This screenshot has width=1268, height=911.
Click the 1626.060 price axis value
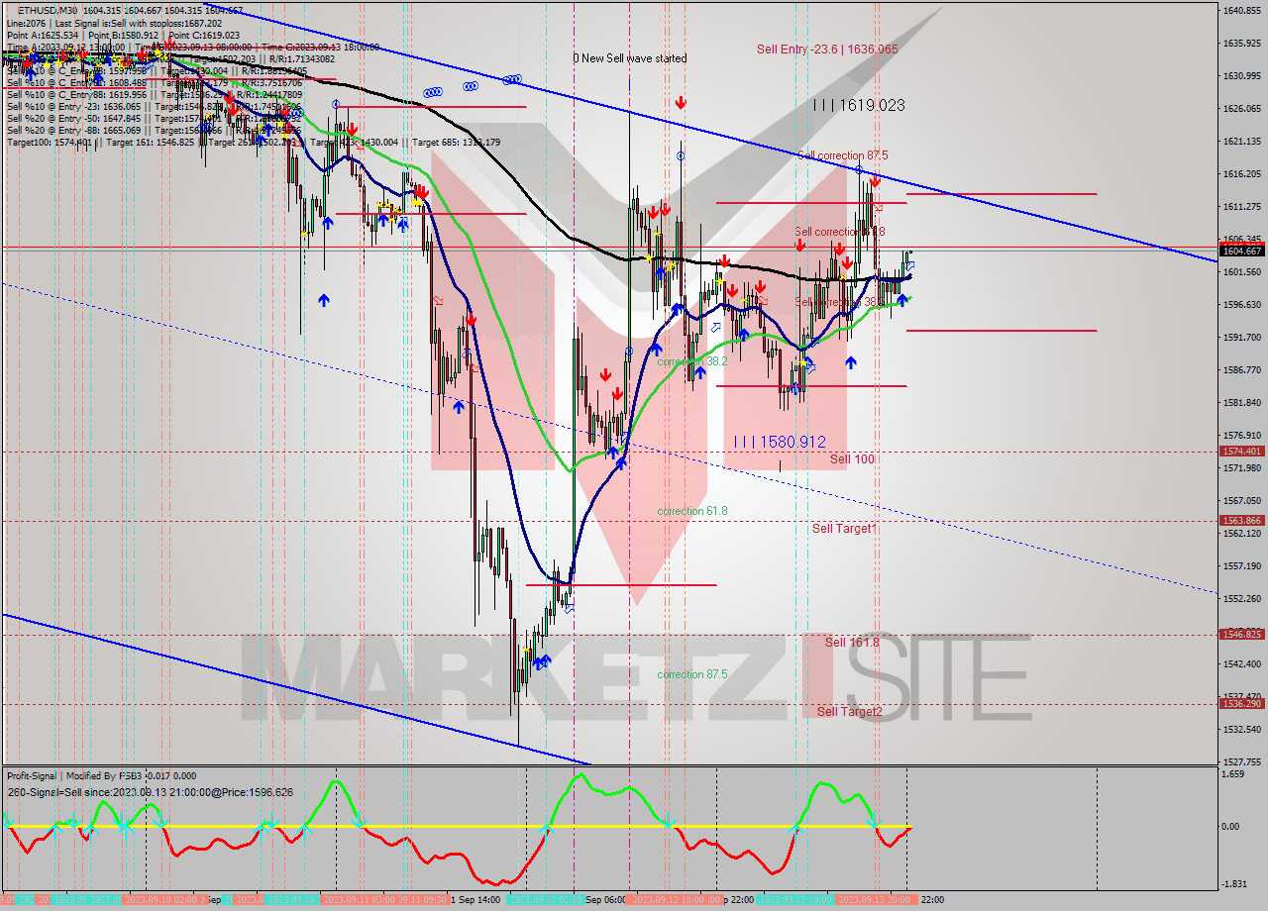[1241, 108]
